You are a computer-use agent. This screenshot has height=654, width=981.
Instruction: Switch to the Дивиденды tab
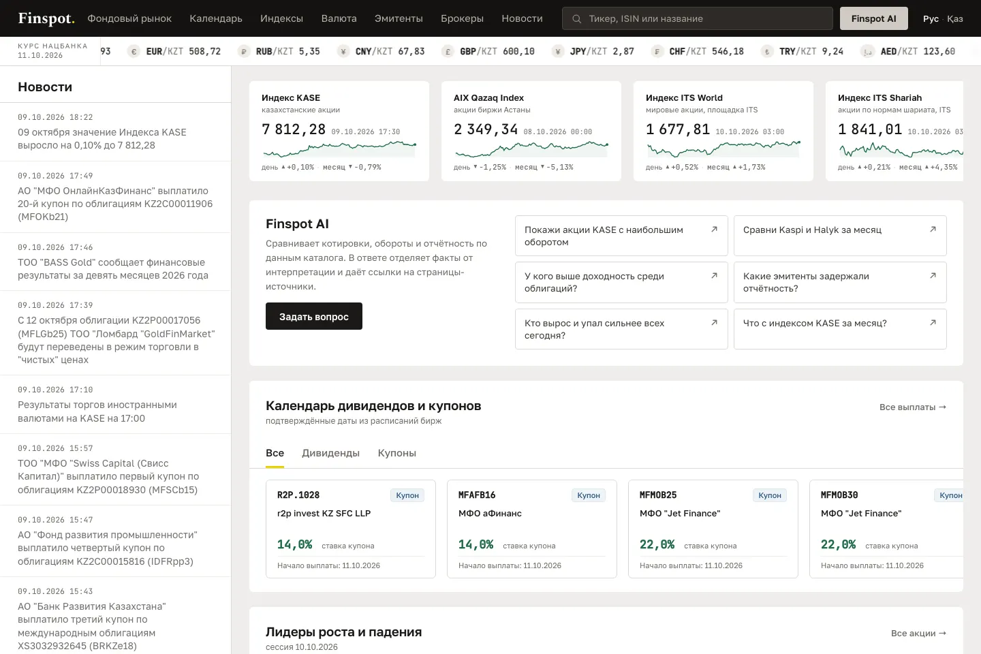(330, 453)
